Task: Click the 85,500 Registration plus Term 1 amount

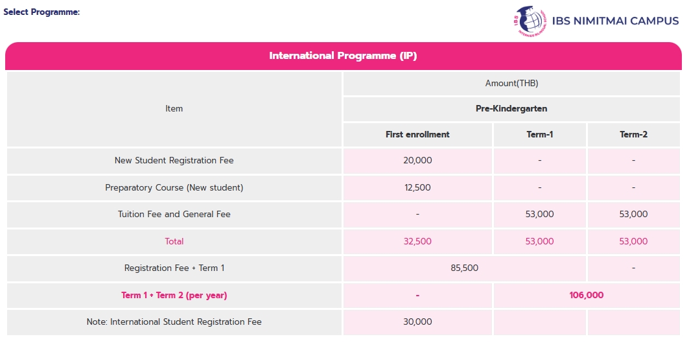Action: (464, 268)
